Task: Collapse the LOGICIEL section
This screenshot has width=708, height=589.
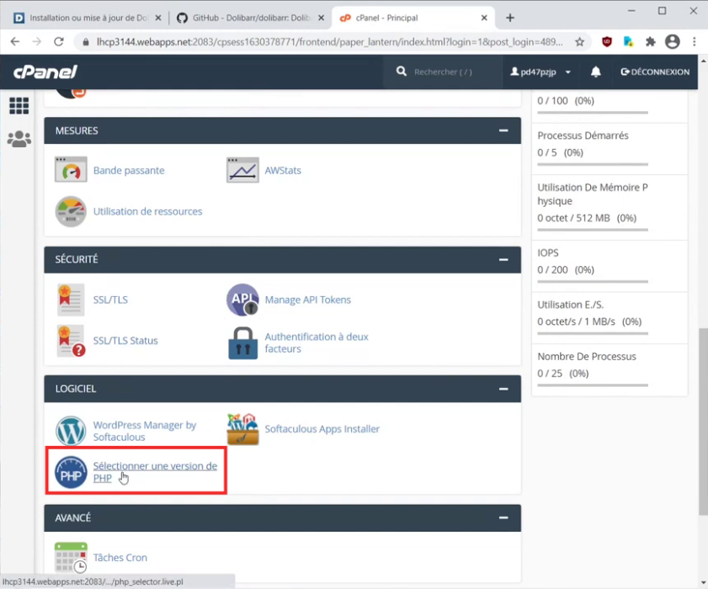Action: pos(503,389)
